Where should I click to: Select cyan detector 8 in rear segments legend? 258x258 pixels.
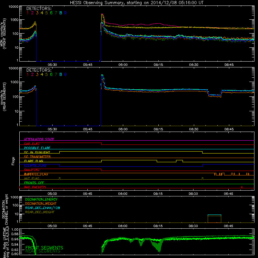(x=61, y=74)
